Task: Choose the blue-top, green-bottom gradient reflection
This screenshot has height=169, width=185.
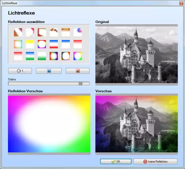Action: pyautogui.click(x=30, y=56)
